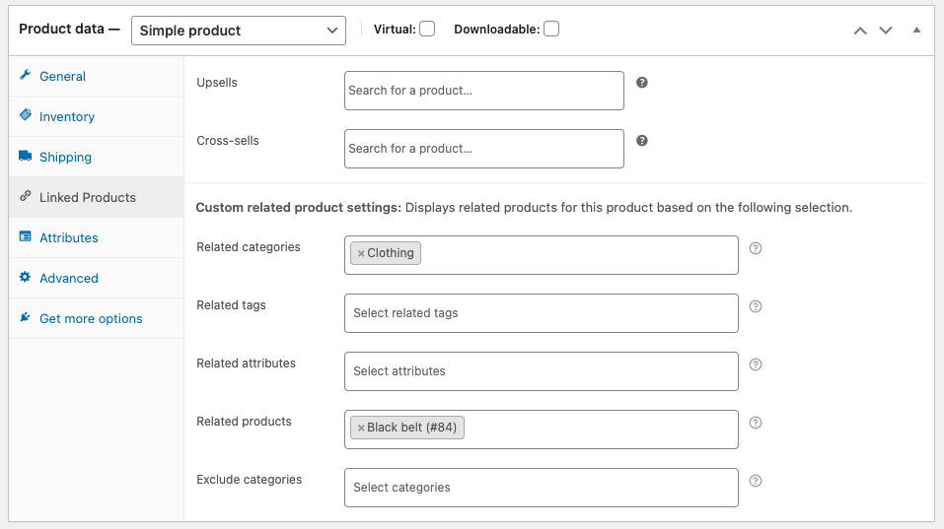This screenshot has height=529, width=944.
Task: Select the Linked Products tab
Action: pos(97,197)
